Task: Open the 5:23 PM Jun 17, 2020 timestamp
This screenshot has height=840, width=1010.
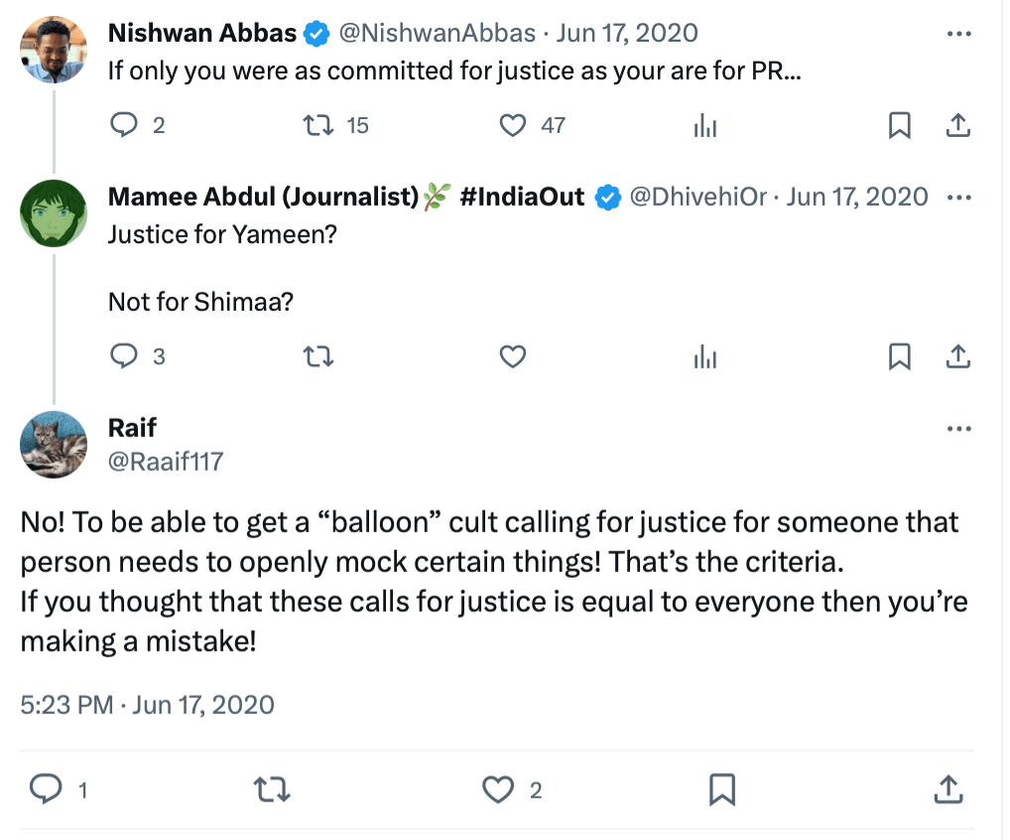Action: [147, 704]
